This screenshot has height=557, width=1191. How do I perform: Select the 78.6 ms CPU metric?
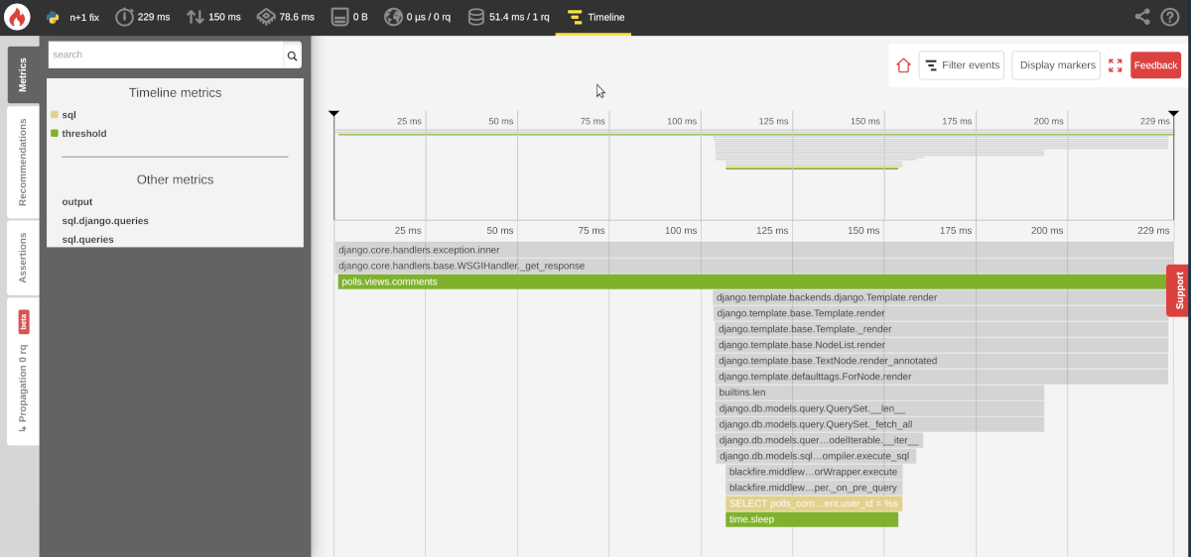tap(286, 17)
